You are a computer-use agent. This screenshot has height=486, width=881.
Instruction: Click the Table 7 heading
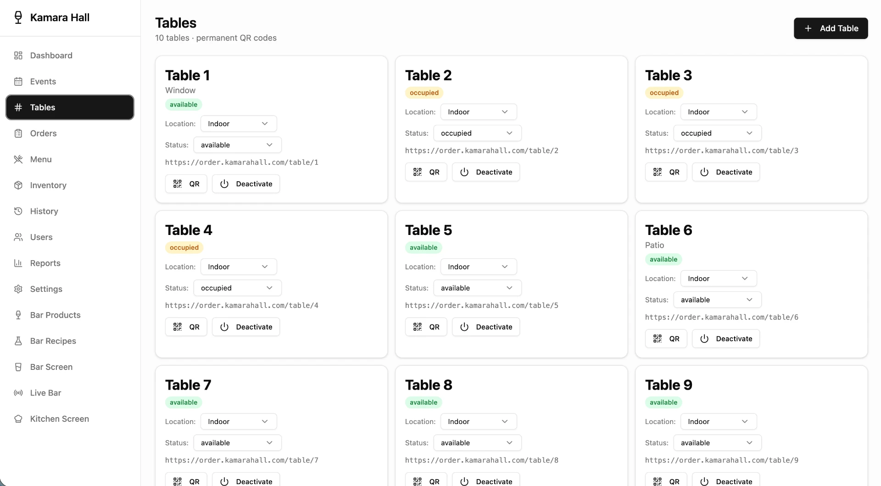click(188, 385)
